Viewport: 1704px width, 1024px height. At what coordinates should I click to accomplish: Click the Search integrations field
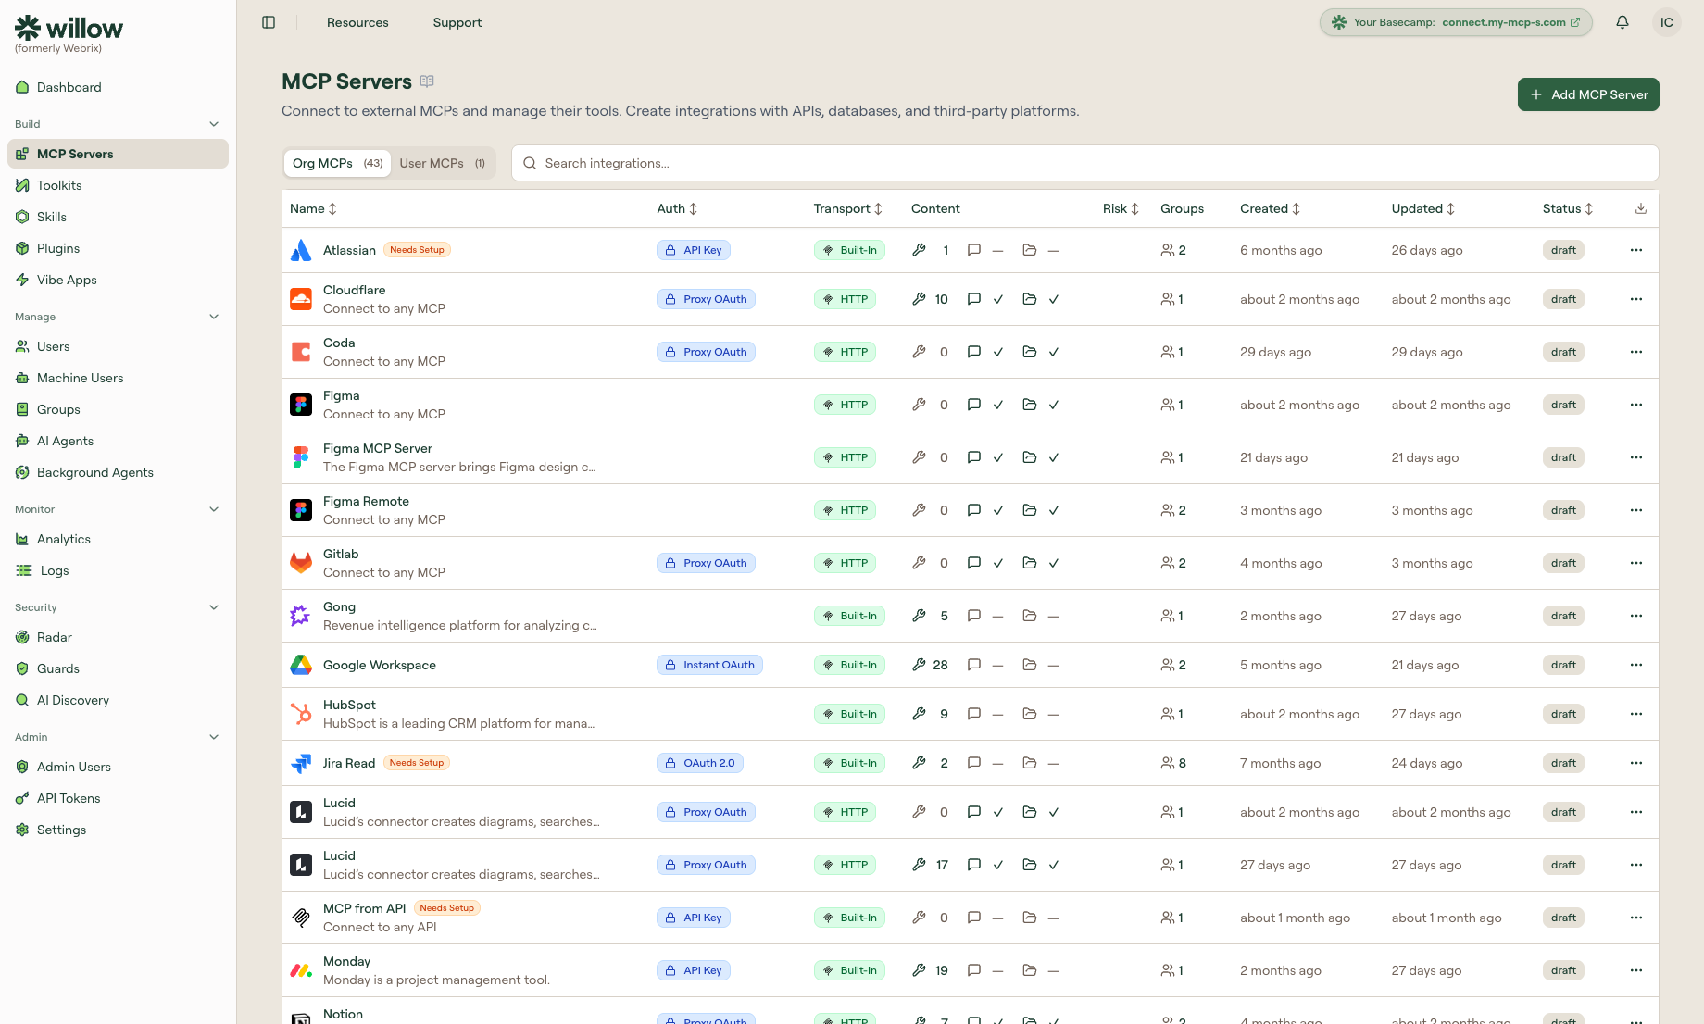click(1084, 163)
